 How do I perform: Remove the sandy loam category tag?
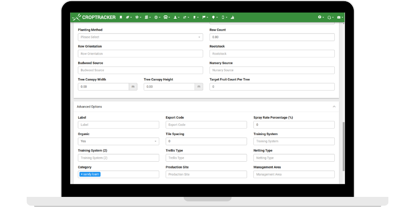tap(82, 174)
